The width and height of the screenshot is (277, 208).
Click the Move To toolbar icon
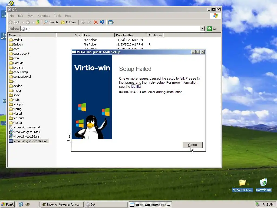83,22
